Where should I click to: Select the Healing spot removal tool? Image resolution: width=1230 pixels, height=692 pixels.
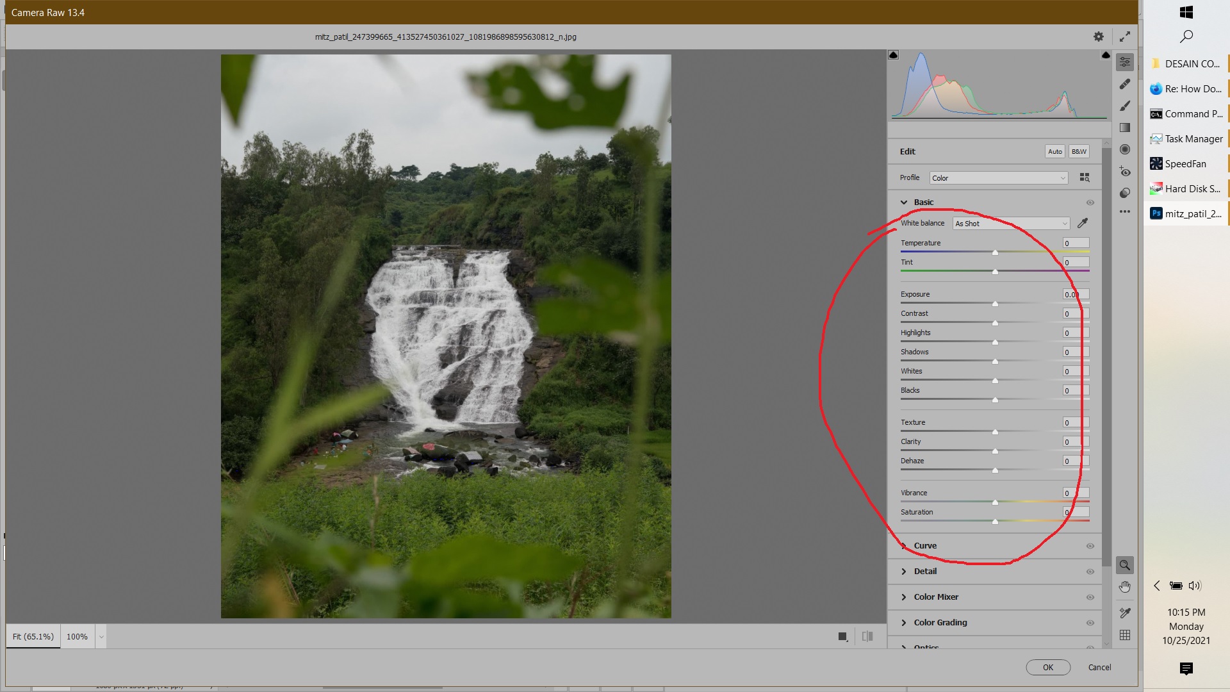click(x=1125, y=84)
